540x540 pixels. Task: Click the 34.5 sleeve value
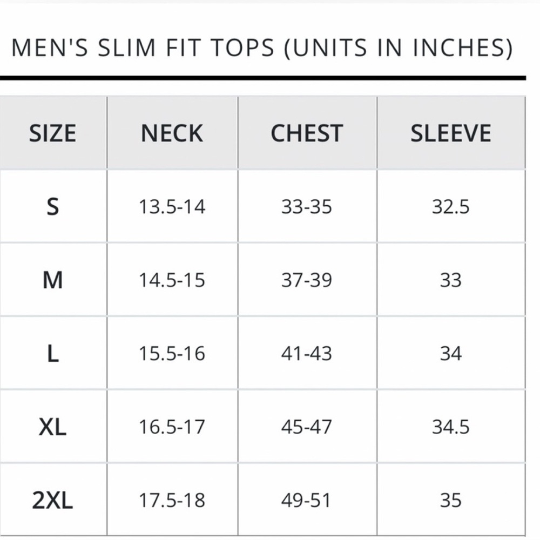coord(450,427)
